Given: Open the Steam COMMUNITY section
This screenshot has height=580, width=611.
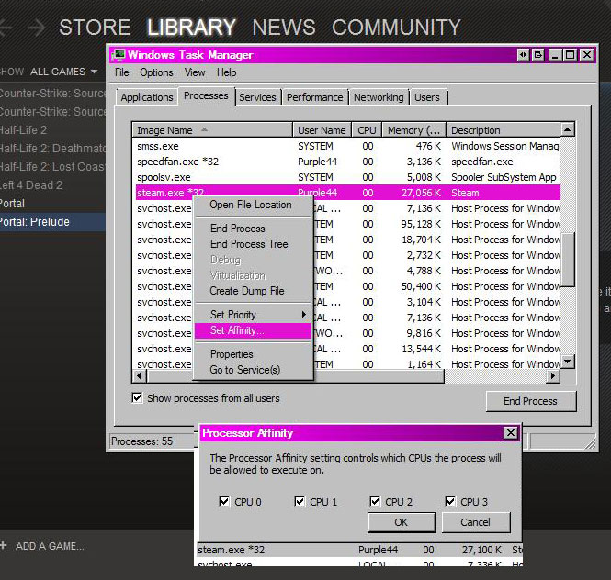Looking at the screenshot, I should pos(396,28).
